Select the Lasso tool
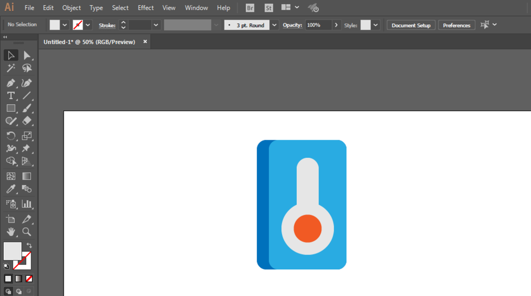Viewport: 531px width, 296px height. coord(27,68)
